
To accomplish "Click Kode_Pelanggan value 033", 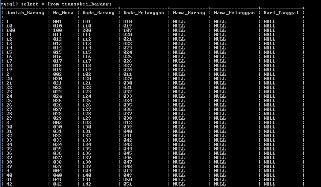I will [128, 96].
